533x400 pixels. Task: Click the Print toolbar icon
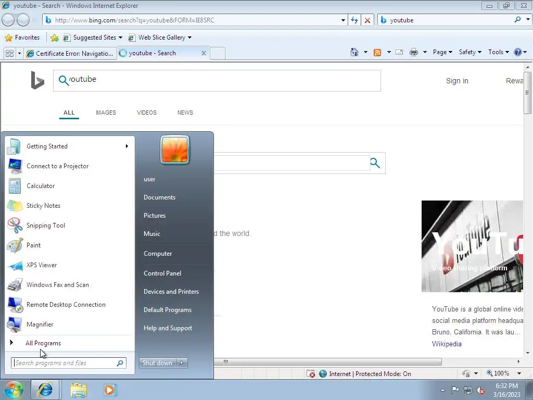coord(414,53)
